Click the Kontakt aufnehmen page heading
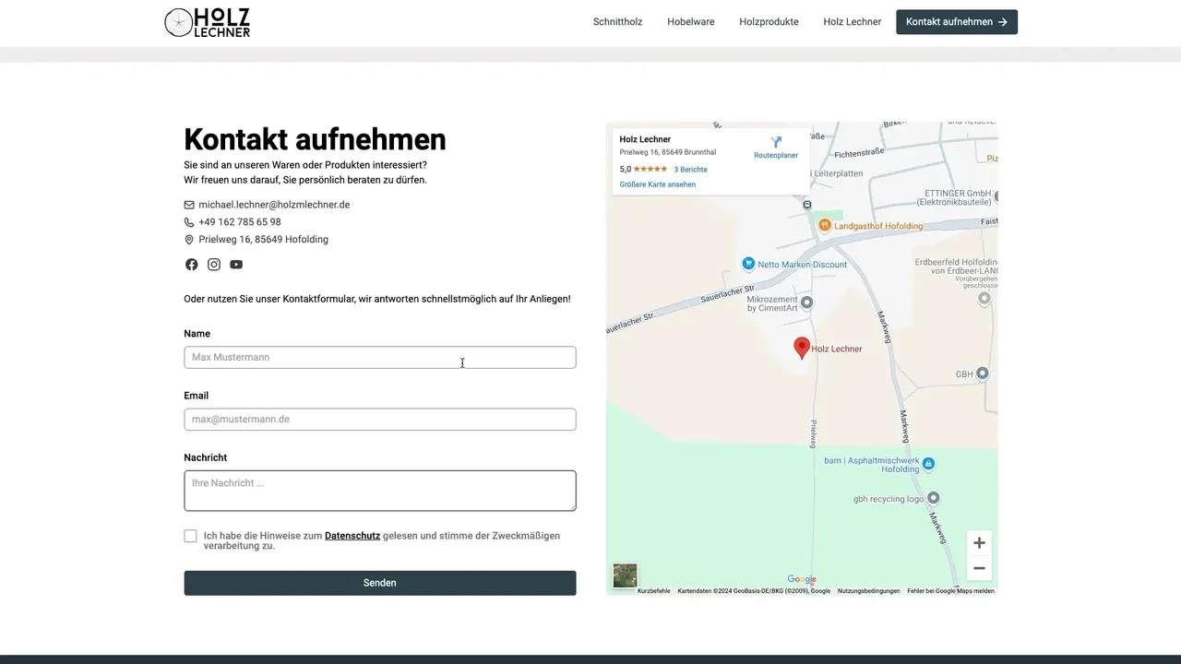Screen dimensions: 1181x664 pyautogui.click(x=315, y=139)
